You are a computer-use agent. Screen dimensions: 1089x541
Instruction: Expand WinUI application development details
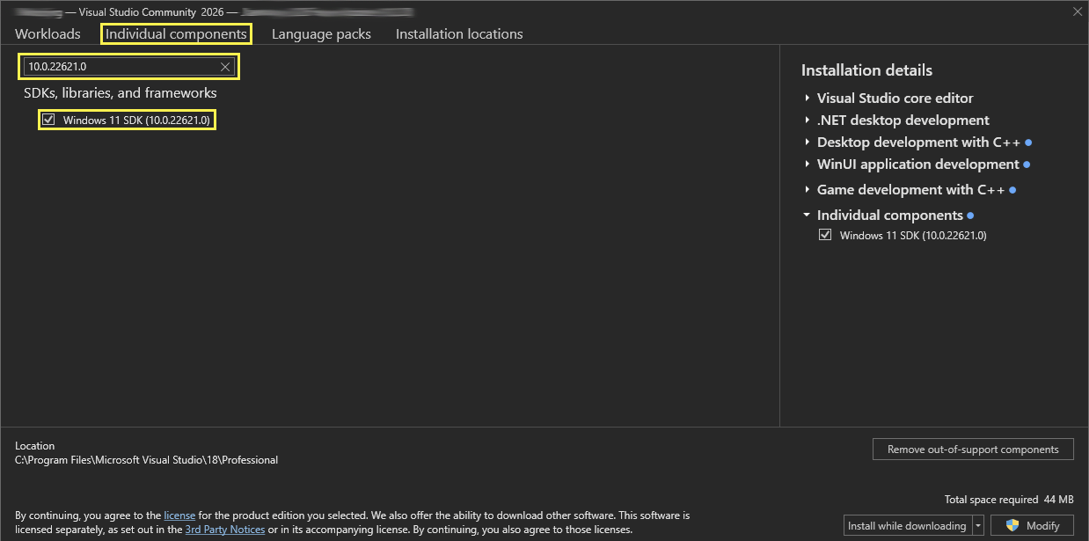click(808, 164)
